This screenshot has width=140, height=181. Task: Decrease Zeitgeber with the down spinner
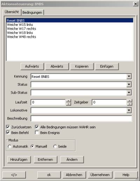(x=129, y=104)
